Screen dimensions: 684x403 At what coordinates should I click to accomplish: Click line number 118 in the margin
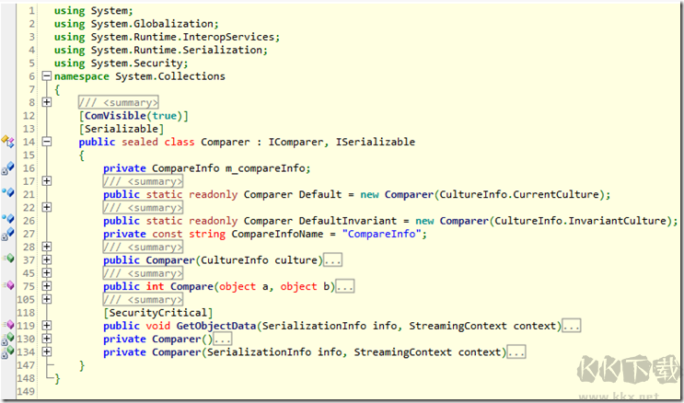click(26, 313)
